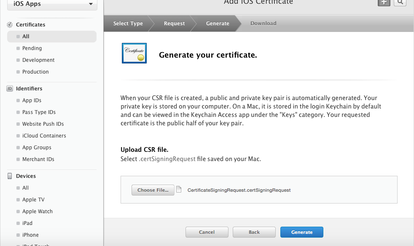The image size is (414, 246).
Task: Click Choose File button
Action: click(x=153, y=190)
